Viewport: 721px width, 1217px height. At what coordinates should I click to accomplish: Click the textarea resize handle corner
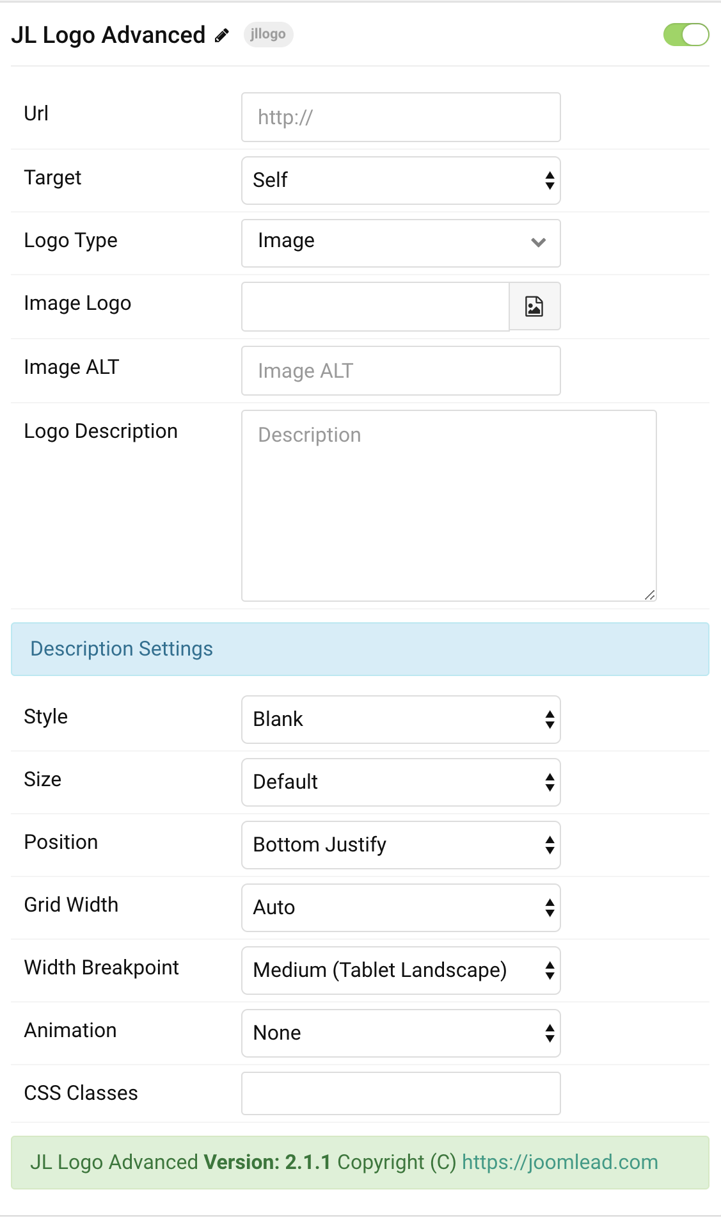(649, 595)
